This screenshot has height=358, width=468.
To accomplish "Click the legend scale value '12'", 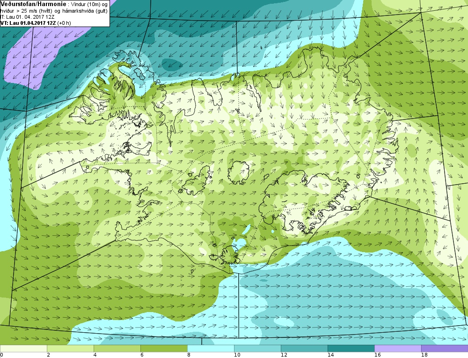I will 284,355.
